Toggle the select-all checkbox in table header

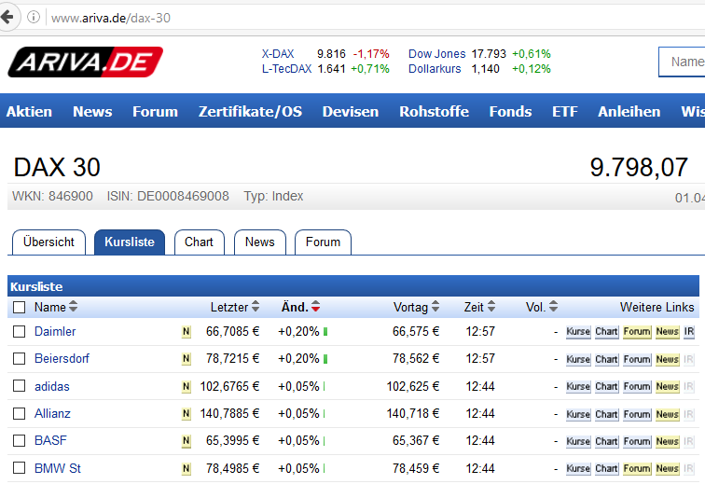coord(19,307)
